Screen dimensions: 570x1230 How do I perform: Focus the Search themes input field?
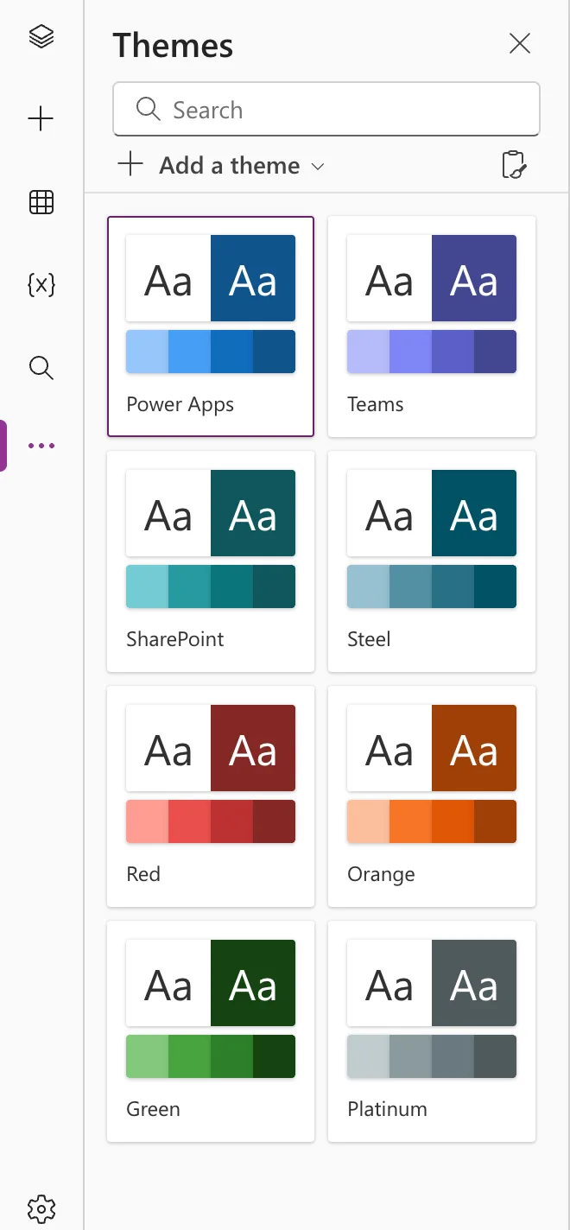pos(326,110)
